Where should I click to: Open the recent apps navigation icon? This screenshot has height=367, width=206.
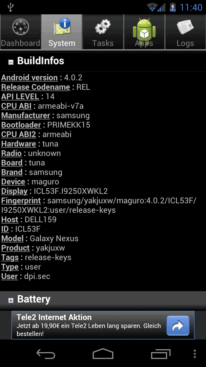click(x=161, y=354)
